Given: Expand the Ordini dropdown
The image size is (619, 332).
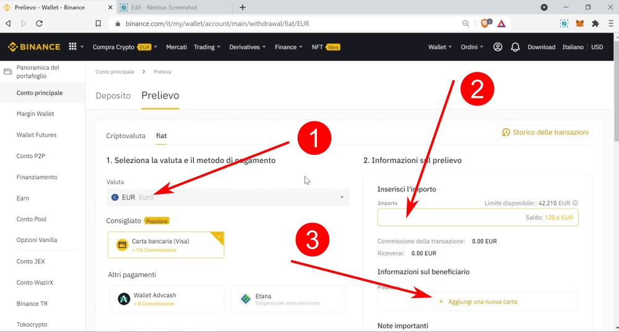Looking at the screenshot, I should point(472,47).
